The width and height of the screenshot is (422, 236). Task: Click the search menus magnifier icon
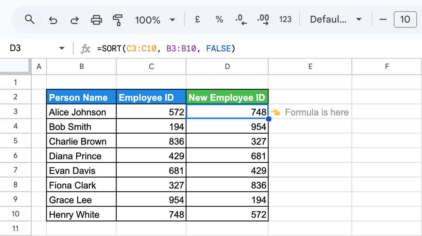[30, 20]
